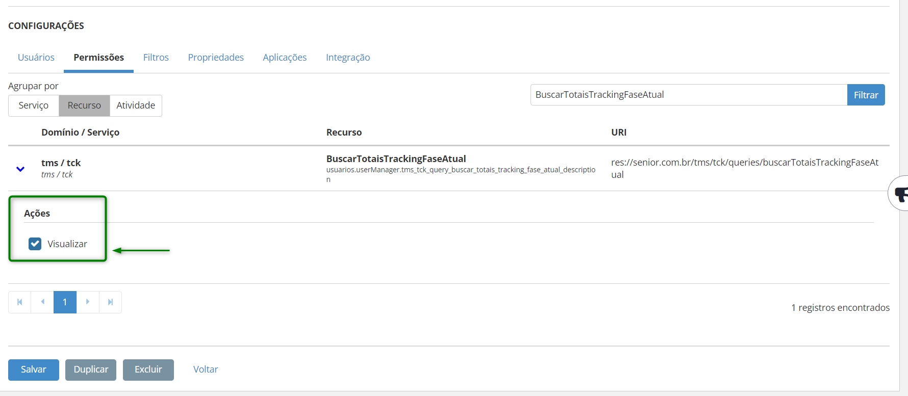This screenshot has width=908, height=396.
Task: Group permissions by Atividade
Action: [136, 105]
